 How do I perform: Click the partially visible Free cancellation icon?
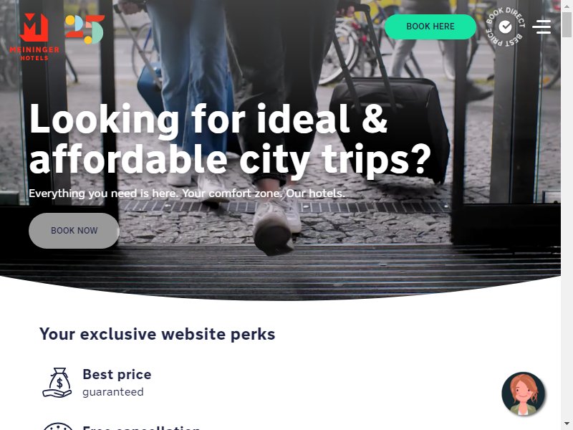click(x=57, y=426)
